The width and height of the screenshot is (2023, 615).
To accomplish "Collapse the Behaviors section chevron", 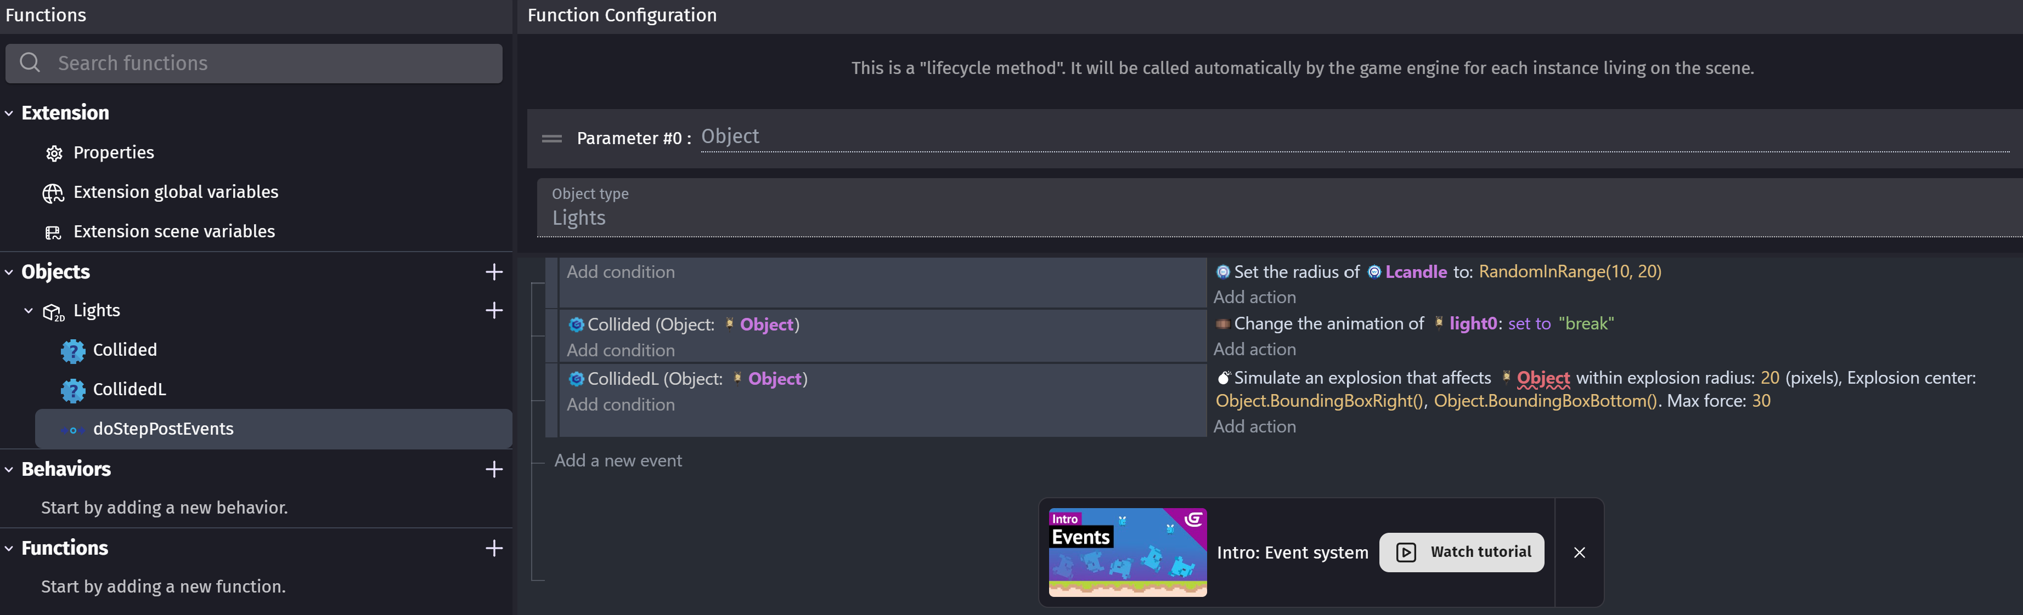I will [9, 469].
